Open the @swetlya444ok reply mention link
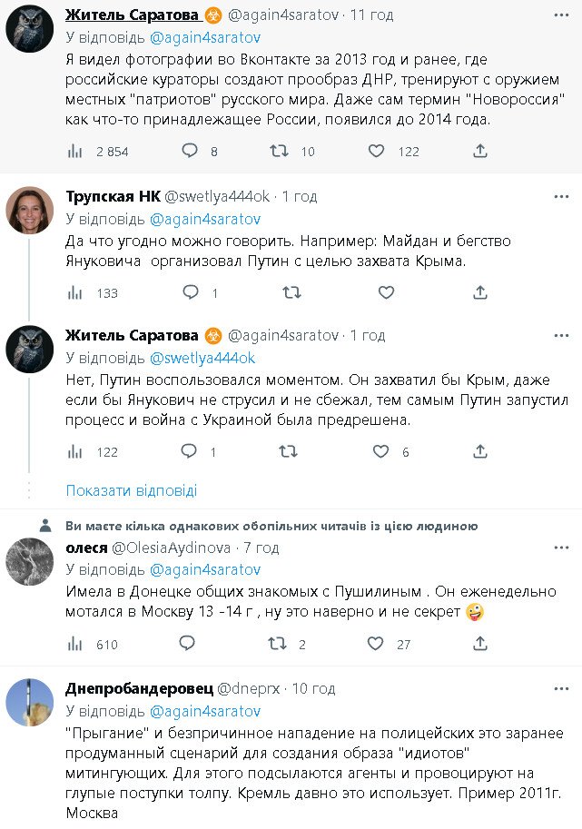This screenshot has height=829, width=582. point(202,357)
